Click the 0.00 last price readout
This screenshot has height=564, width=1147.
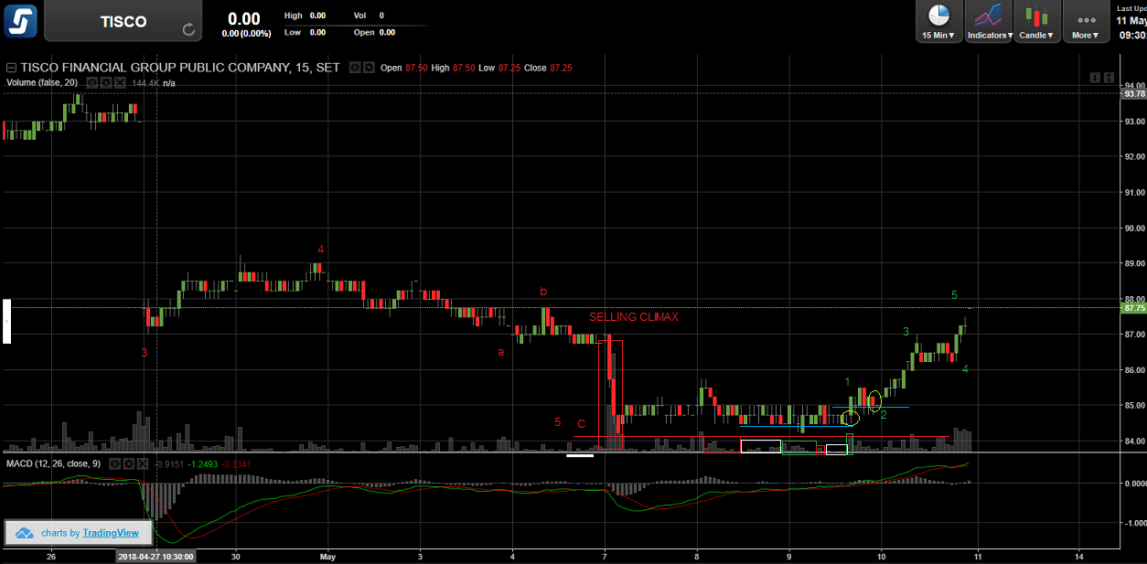click(244, 18)
